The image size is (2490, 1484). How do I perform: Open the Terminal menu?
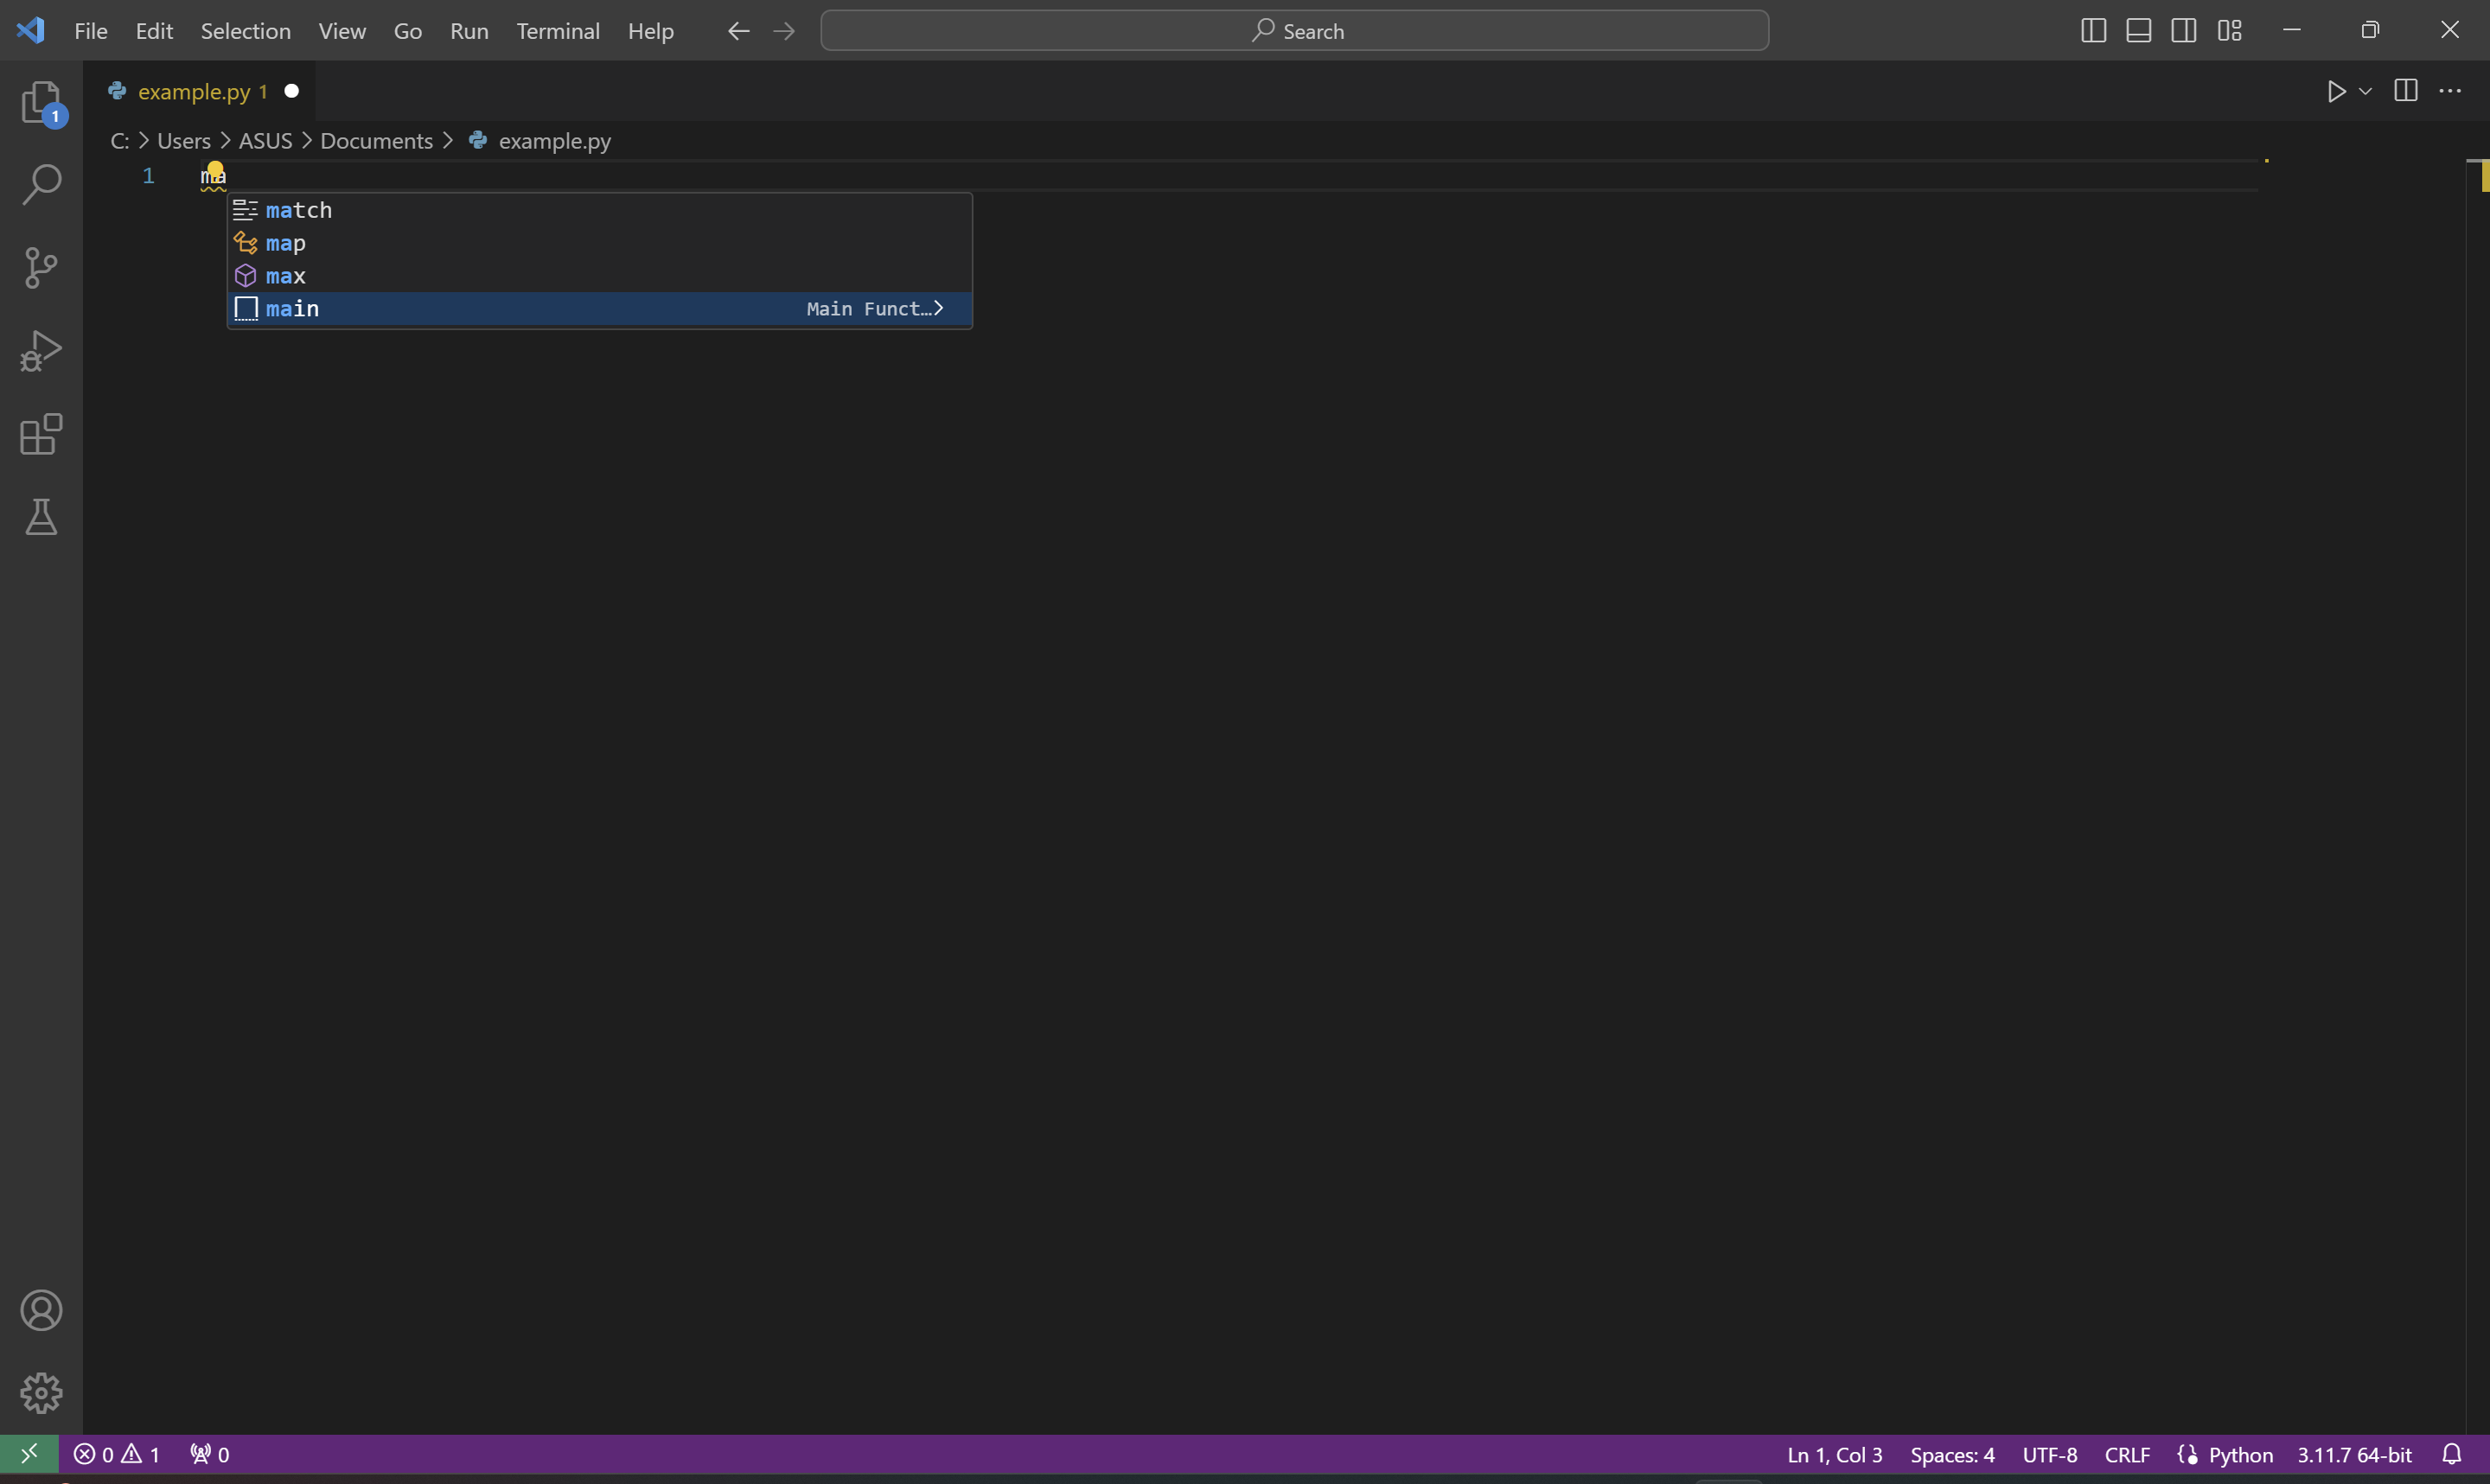point(557,30)
